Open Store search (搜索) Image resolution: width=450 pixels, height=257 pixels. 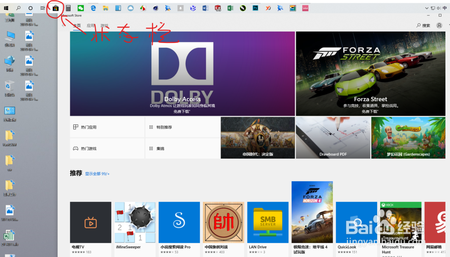pyautogui.click(x=423, y=26)
